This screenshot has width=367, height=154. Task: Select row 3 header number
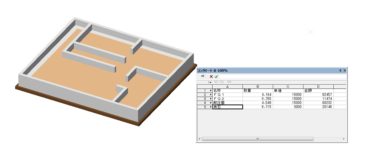[204, 98]
